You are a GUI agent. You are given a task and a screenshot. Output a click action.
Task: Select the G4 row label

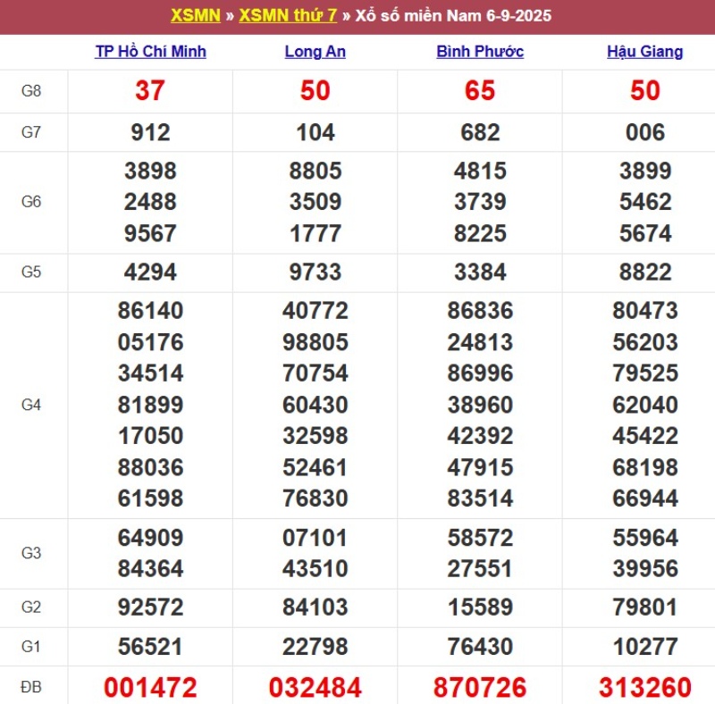point(31,405)
